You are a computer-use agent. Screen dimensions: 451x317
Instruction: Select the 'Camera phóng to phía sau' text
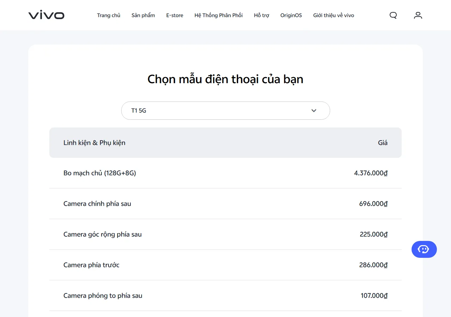(103, 296)
